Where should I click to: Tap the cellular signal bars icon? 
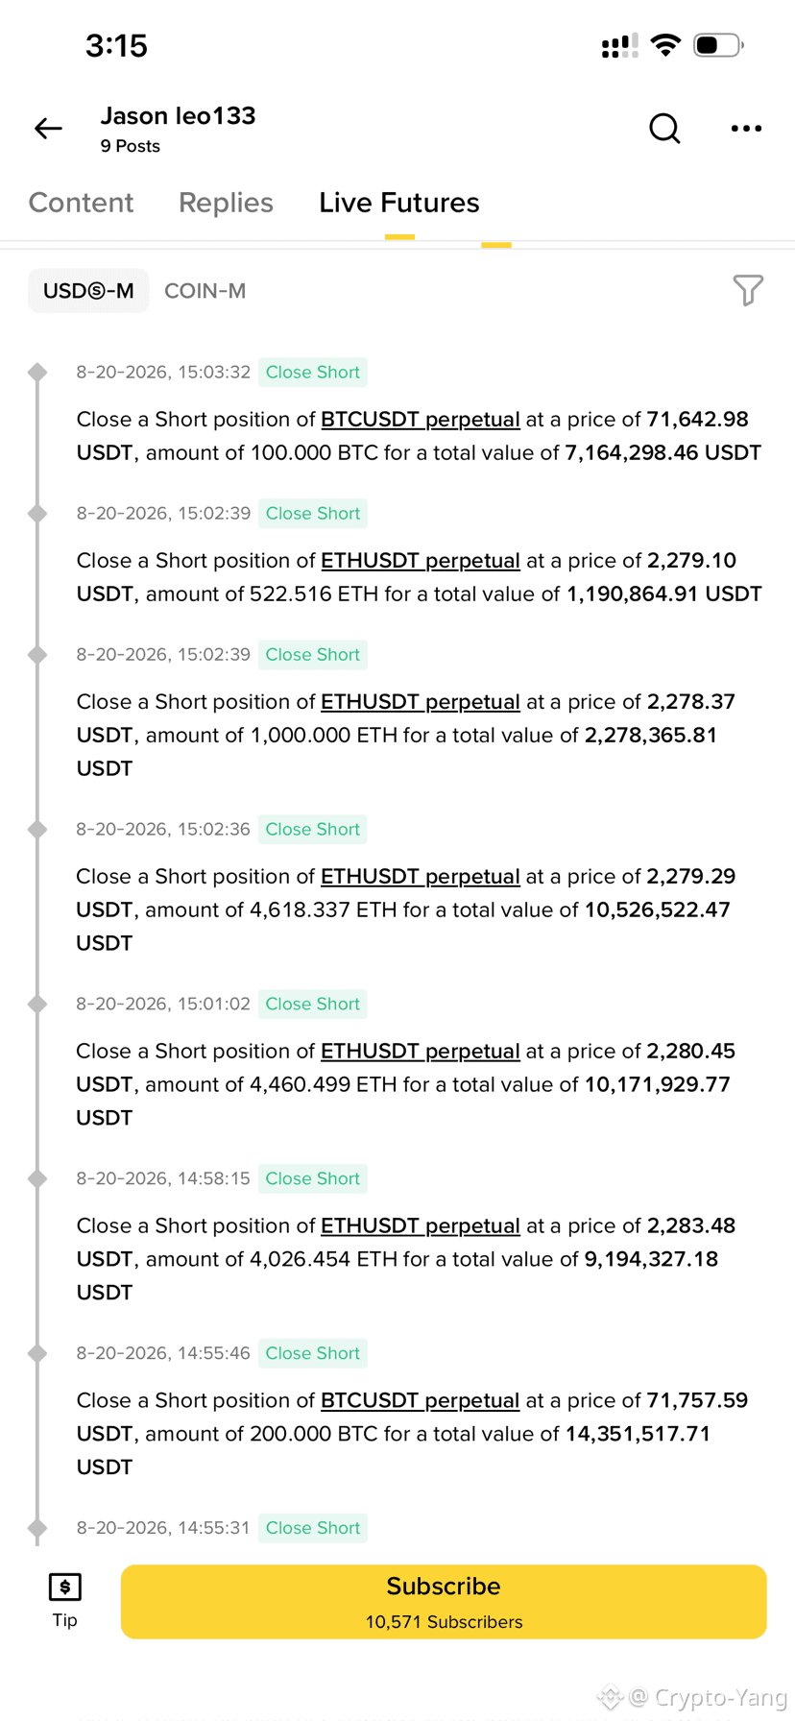tap(619, 45)
